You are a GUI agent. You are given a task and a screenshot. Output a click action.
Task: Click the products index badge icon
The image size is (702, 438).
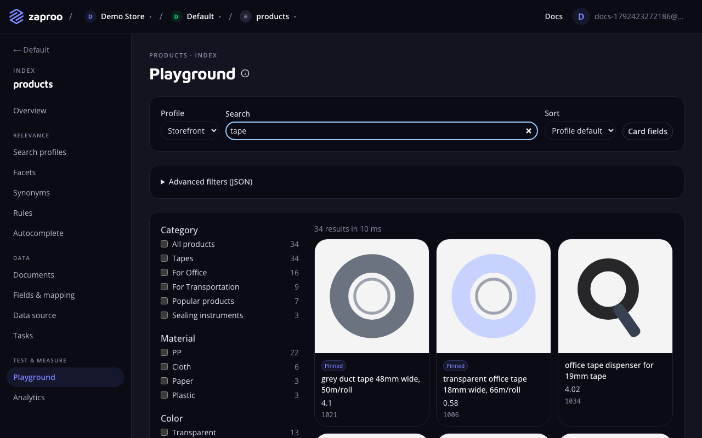pyautogui.click(x=246, y=16)
